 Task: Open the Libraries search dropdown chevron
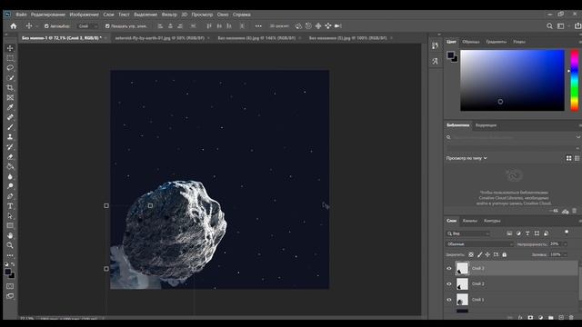pyautogui.click(x=577, y=137)
